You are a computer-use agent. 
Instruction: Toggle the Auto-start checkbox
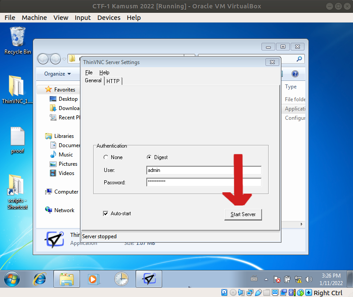(x=106, y=213)
